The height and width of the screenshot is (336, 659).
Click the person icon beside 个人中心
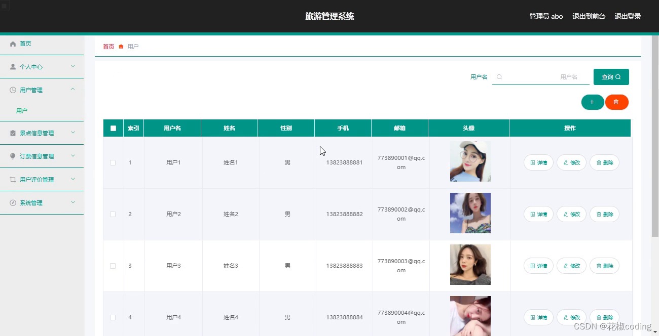pos(13,67)
